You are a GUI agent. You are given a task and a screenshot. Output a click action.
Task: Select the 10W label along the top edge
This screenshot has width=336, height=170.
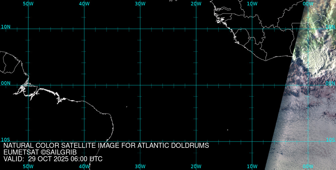tap(252, 4)
